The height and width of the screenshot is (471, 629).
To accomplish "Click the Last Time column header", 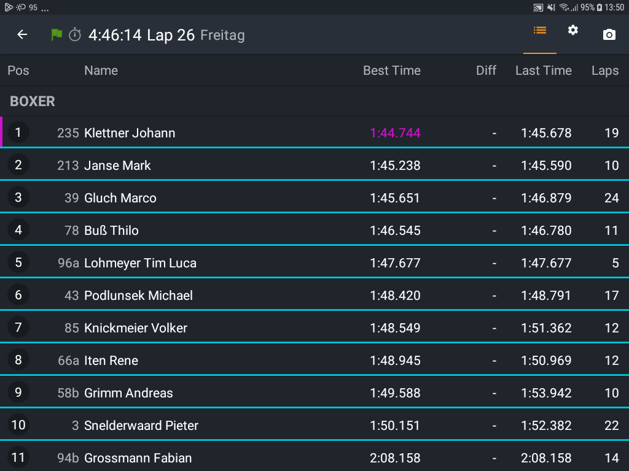I will coord(543,71).
